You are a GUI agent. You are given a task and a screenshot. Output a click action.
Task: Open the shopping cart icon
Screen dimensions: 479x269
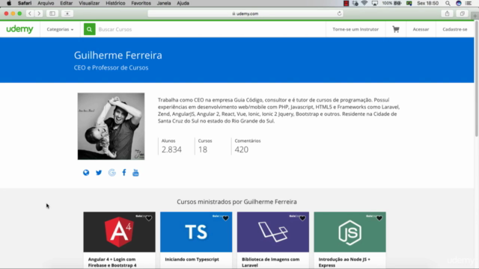point(396,29)
